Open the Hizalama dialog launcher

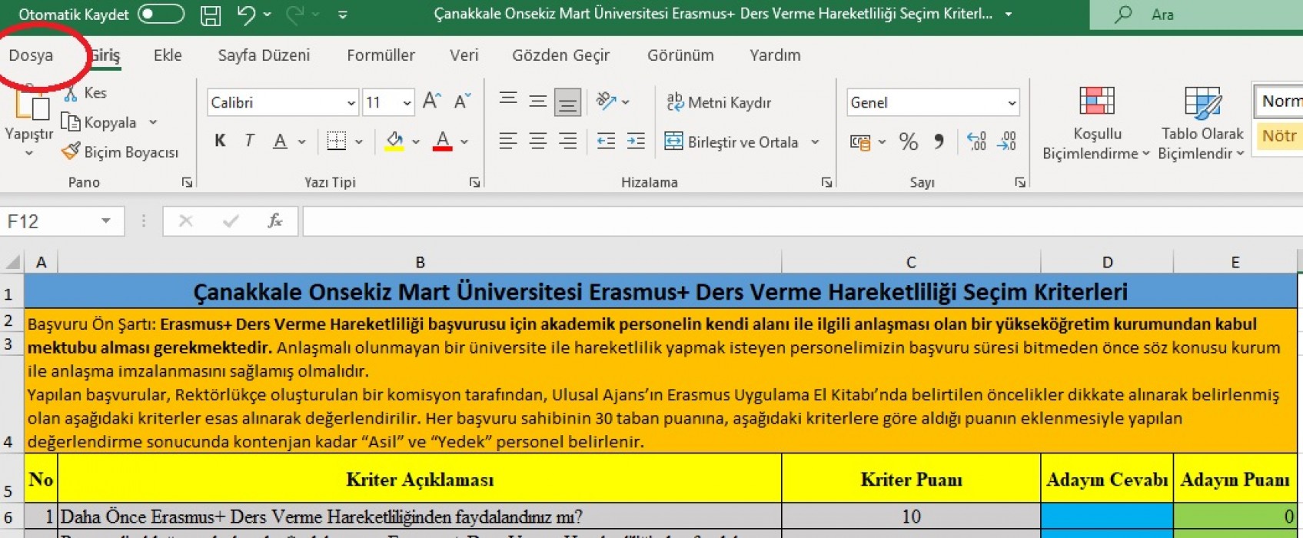click(x=826, y=182)
